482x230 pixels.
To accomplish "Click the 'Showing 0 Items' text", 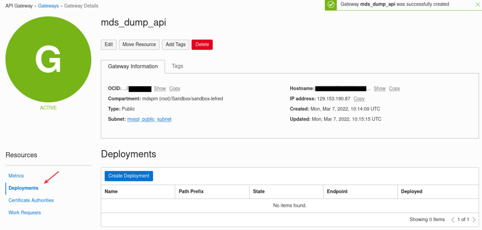I will [427, 220].
